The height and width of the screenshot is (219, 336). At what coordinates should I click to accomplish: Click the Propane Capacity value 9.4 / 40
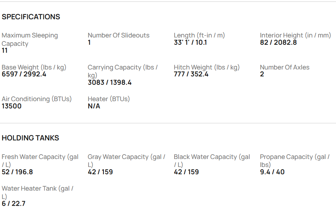click(x=272, y=172)
